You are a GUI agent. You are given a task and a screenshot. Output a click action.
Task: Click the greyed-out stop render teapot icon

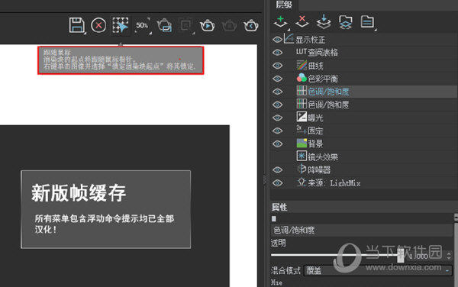[x=229, y=26]
